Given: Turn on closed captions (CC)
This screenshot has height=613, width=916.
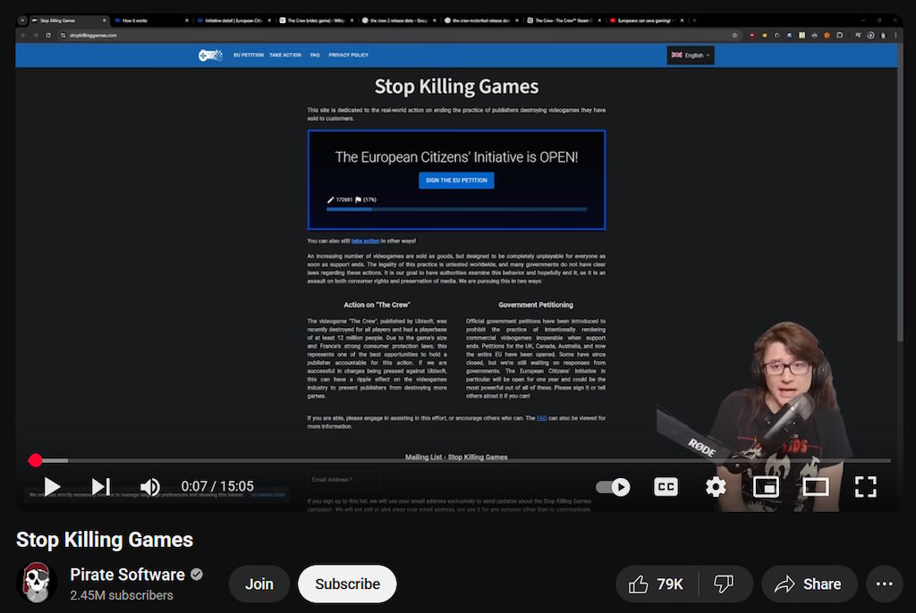Looking at the screenshot, I should point(666,486).
